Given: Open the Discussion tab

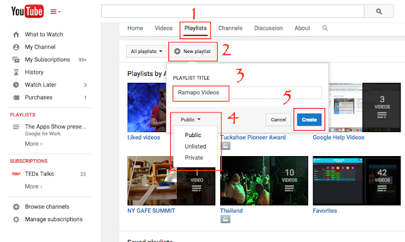Looking at the screenshot, I should tap(268, 28).
